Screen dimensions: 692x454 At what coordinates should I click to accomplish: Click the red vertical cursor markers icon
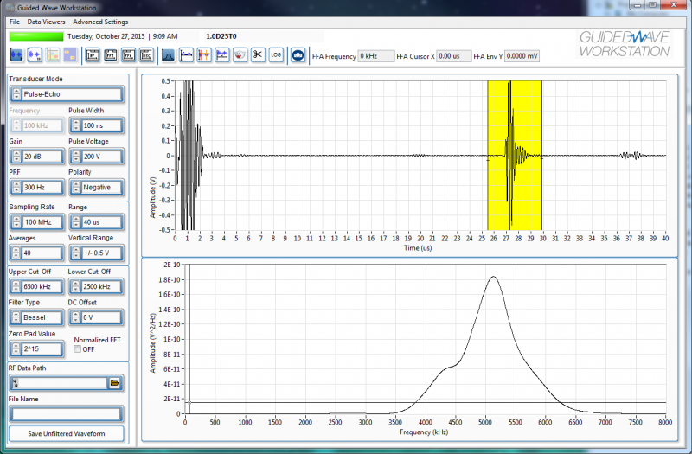pos(204,55)
